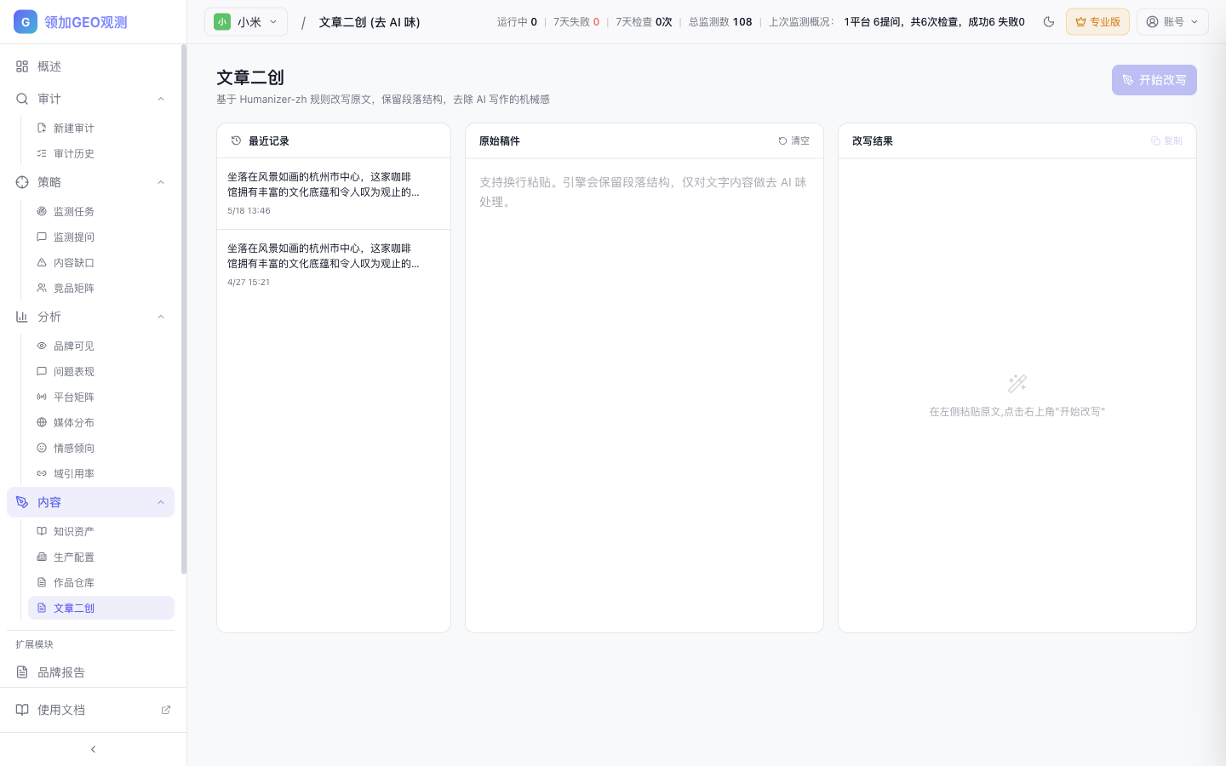Open the 概述 overview page
This screenshot has height=766, width=1226.
click(90, 66)
